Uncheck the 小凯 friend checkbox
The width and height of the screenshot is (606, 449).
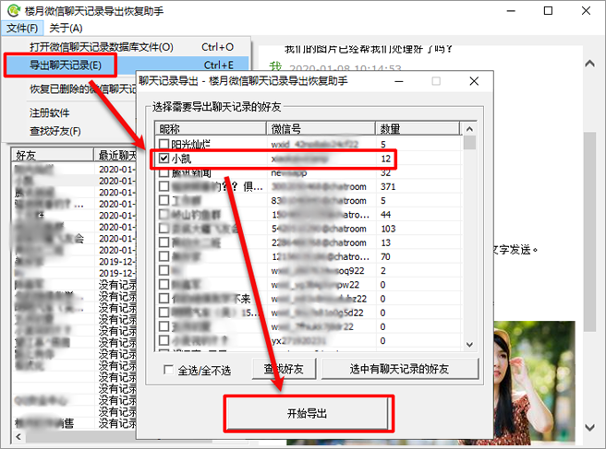click(x=164, y=159)
